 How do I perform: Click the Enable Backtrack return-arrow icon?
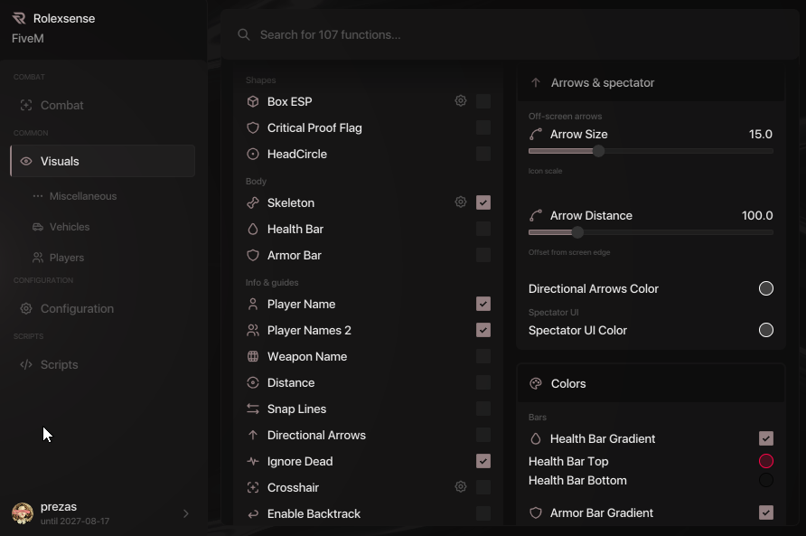(x=253, y=514)
